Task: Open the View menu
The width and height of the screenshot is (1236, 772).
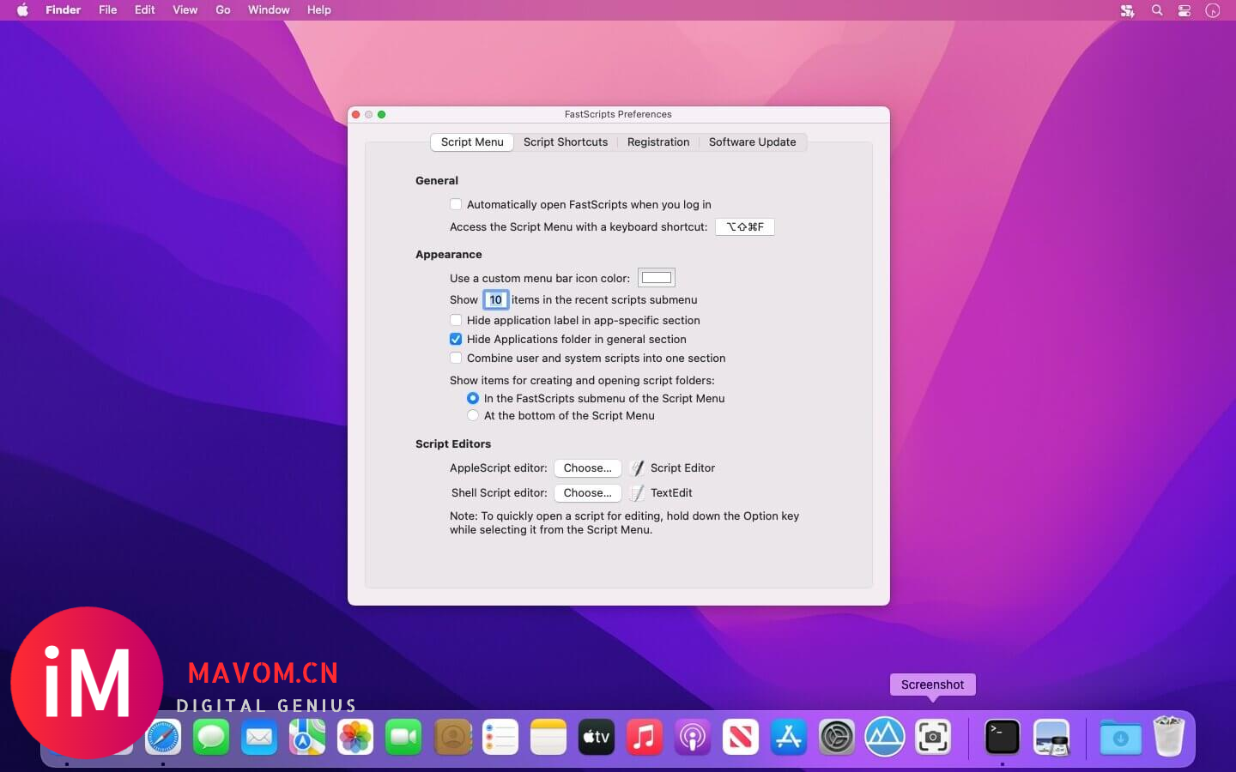Action: [185, 10]
